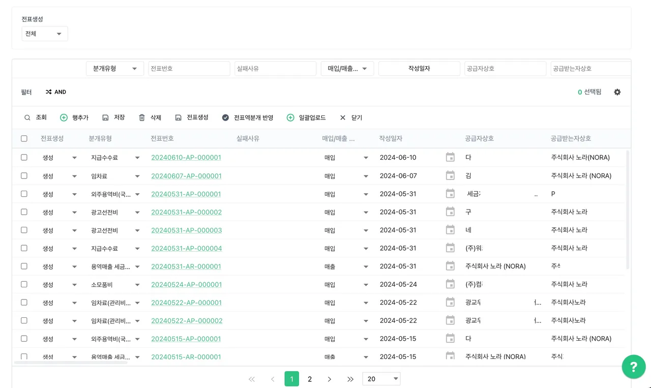
Task: Check row 20240610-AP-000001 checkbox
Action: (x=24, y=157)
